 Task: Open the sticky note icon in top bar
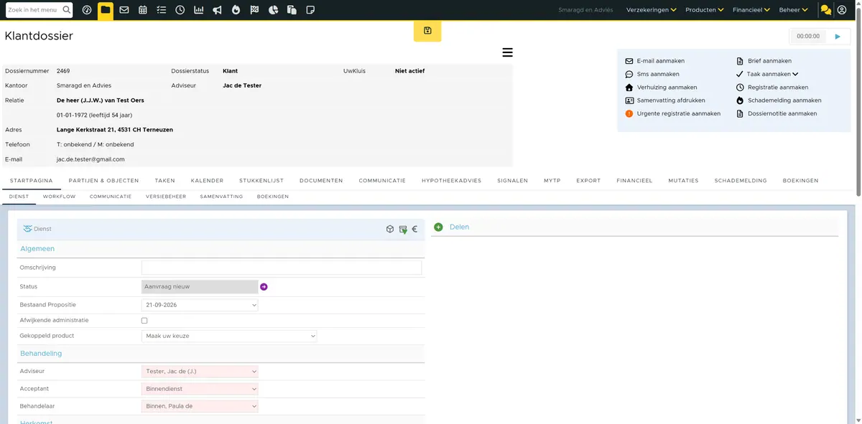coord(310,10)
